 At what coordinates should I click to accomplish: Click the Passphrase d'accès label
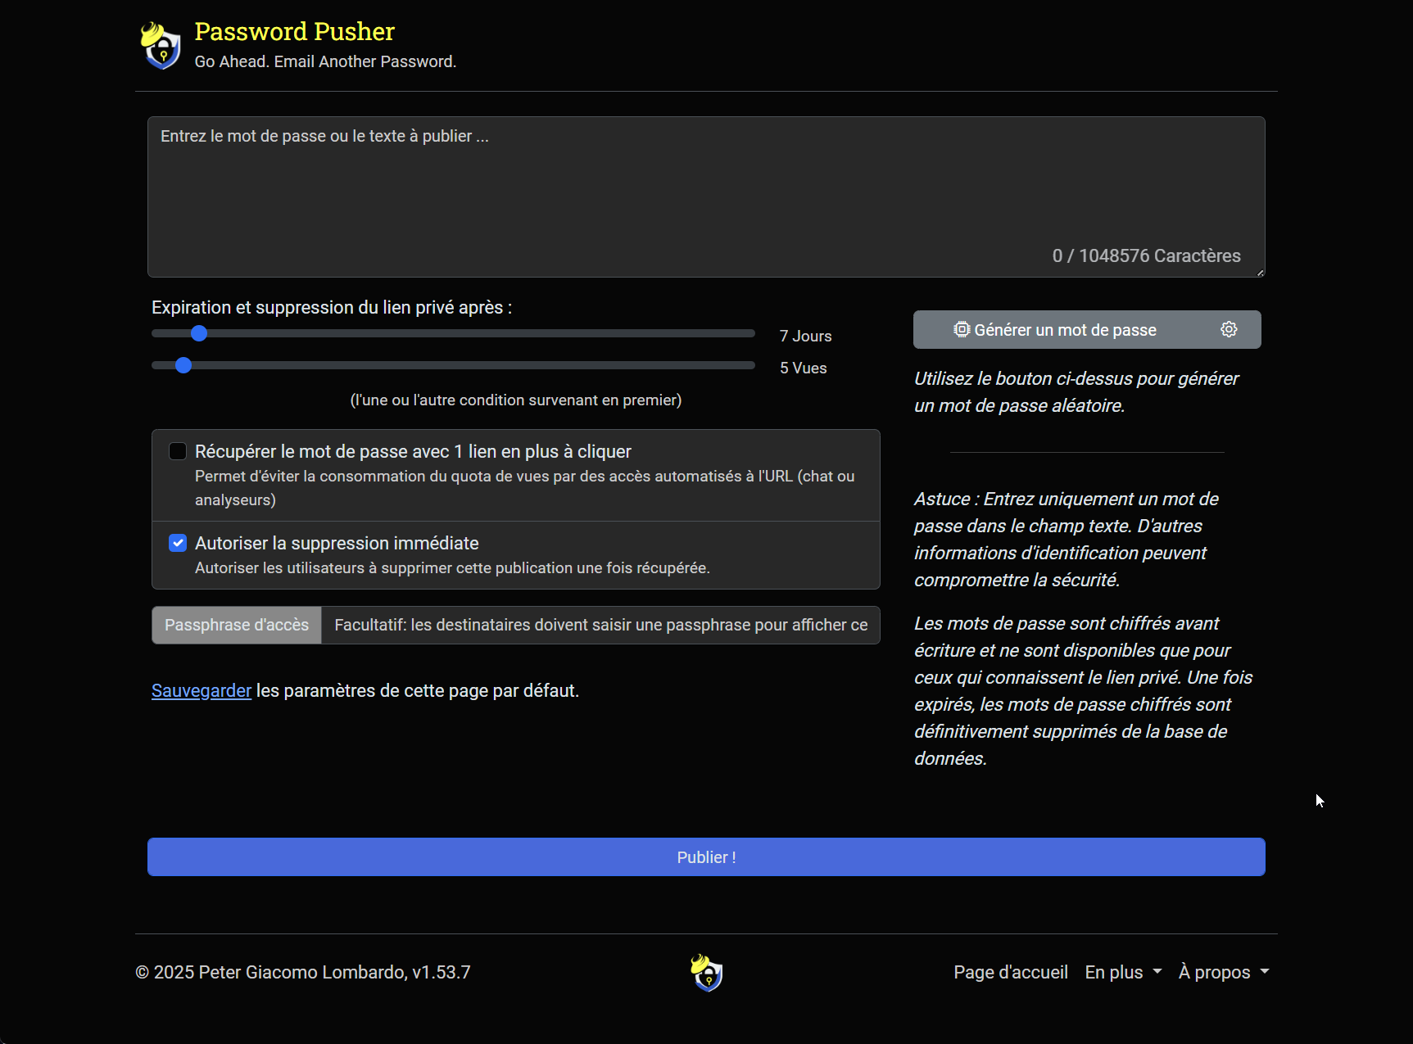click(x=237, y=625)
